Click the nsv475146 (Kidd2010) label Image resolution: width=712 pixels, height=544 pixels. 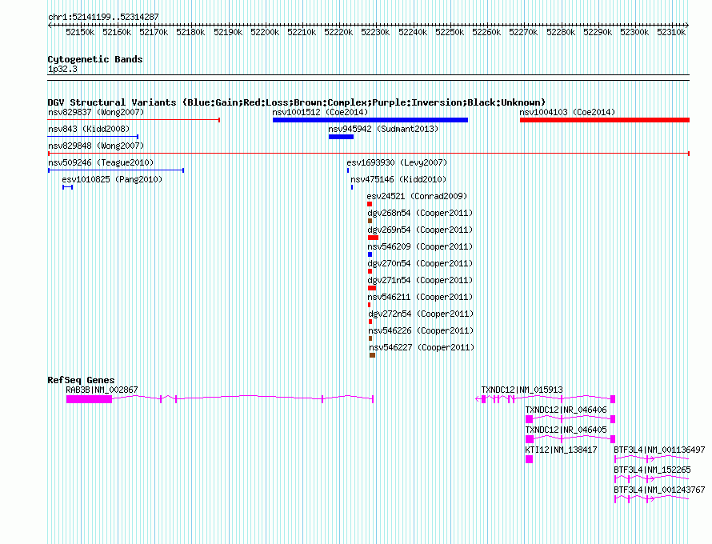coord(398,179)
